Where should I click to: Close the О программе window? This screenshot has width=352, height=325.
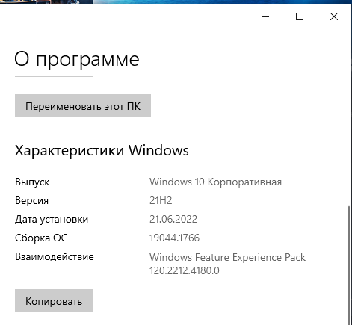pyautogui.click(x=334, y=16)
